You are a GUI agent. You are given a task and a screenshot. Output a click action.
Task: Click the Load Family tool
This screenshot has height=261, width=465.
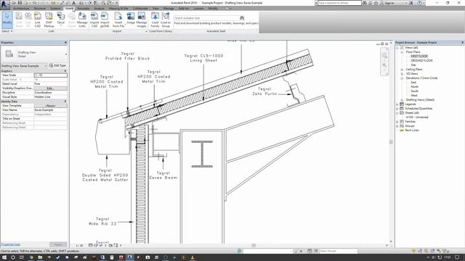coord(155,20)
